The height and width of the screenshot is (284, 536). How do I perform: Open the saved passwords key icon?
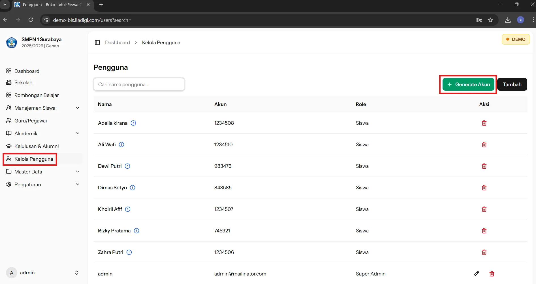[479, 20]
